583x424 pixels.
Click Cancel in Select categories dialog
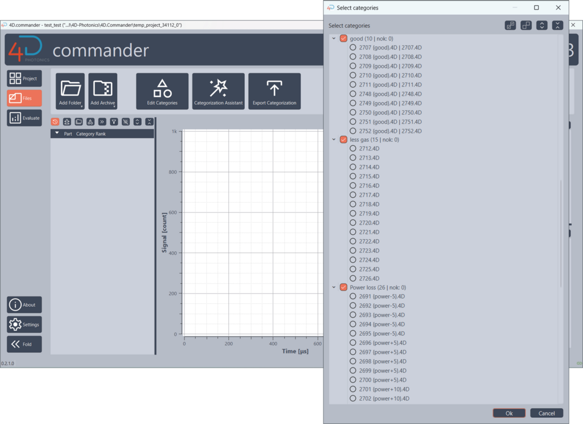(x=547, y=413)
